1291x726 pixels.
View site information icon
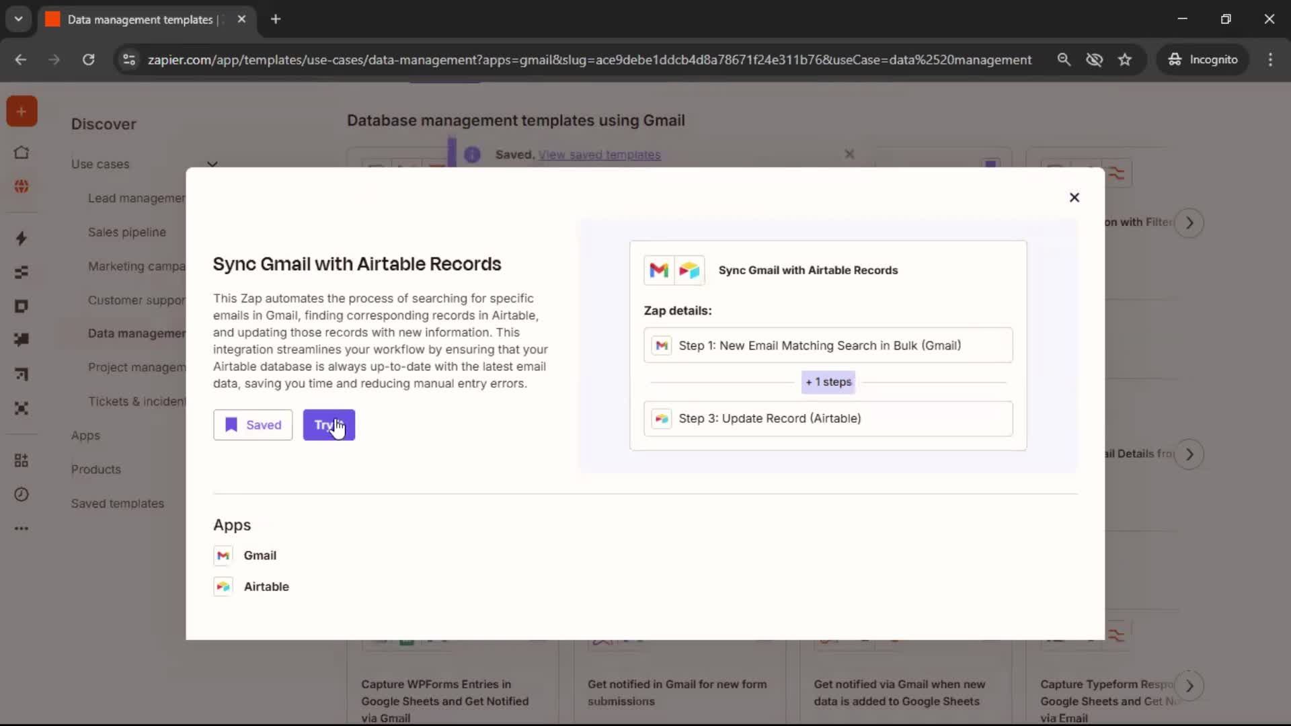[x=128, y=60]
